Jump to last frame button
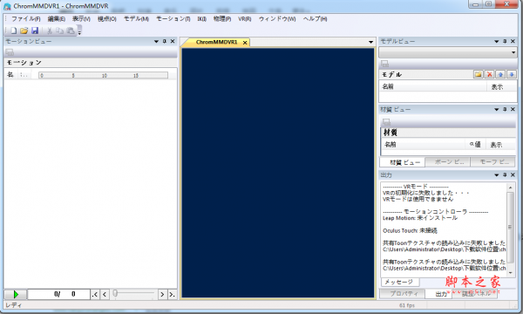This screenshot has height=314, width=523. (172, 294)
